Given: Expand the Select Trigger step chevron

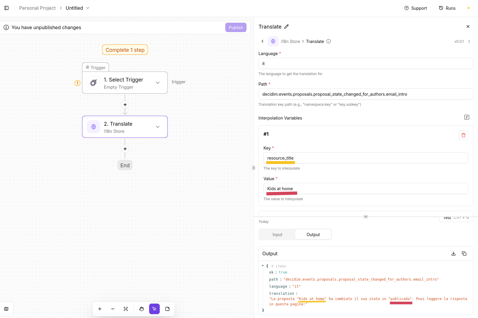Looking at the screenshot, I should point(158,83).
